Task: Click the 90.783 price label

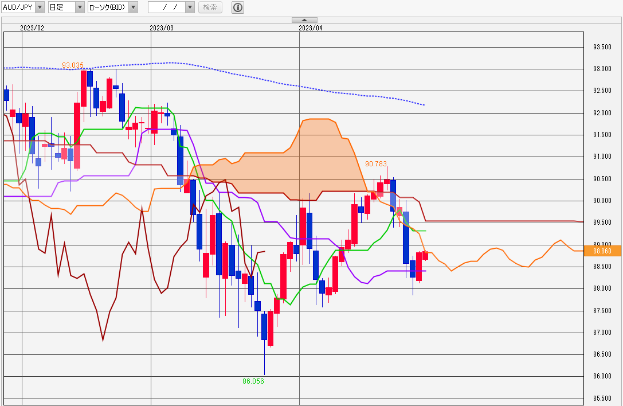Action: click(376, 163)
